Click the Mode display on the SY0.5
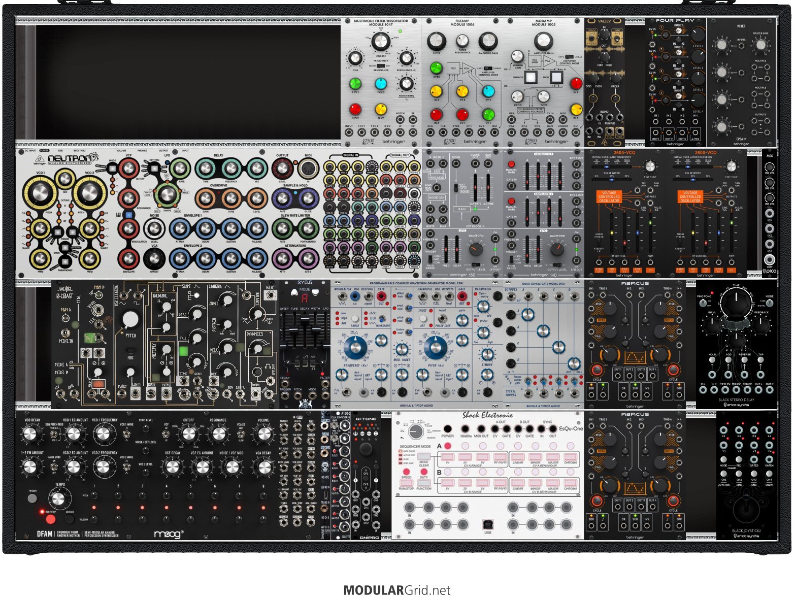Viewport: 795px width, 601px height. pos(305,299)
